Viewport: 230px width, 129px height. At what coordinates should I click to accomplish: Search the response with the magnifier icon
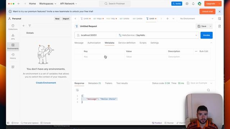click(x=208, y=90)
